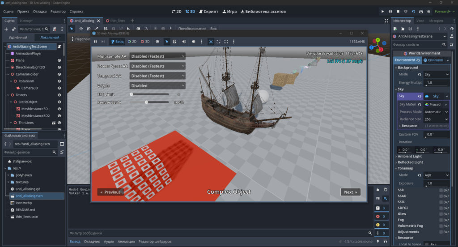Clear output with the console brush icon
This screenshot has height=247, width=458.
(377, 189)
